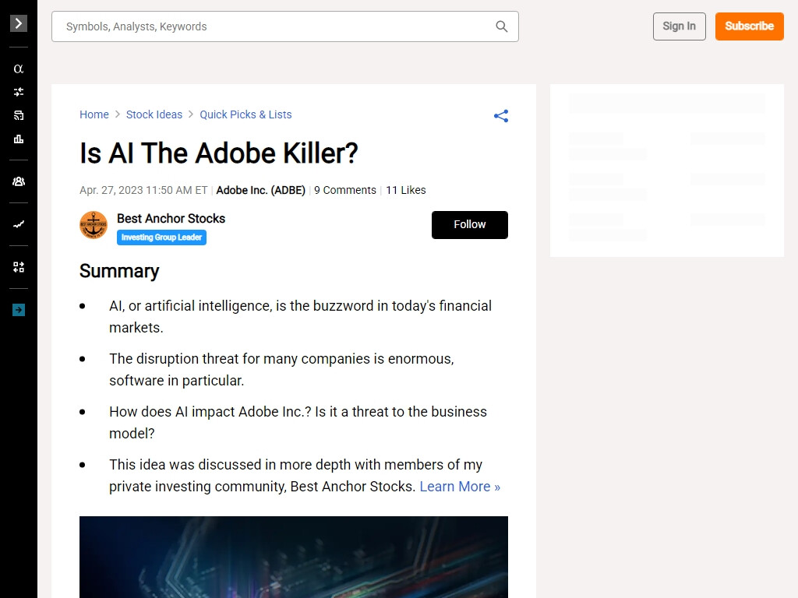This screenshot has height=598, width=798.
Task: Click the bar chart icon in sidebar
Action: [x=19, y=139]
